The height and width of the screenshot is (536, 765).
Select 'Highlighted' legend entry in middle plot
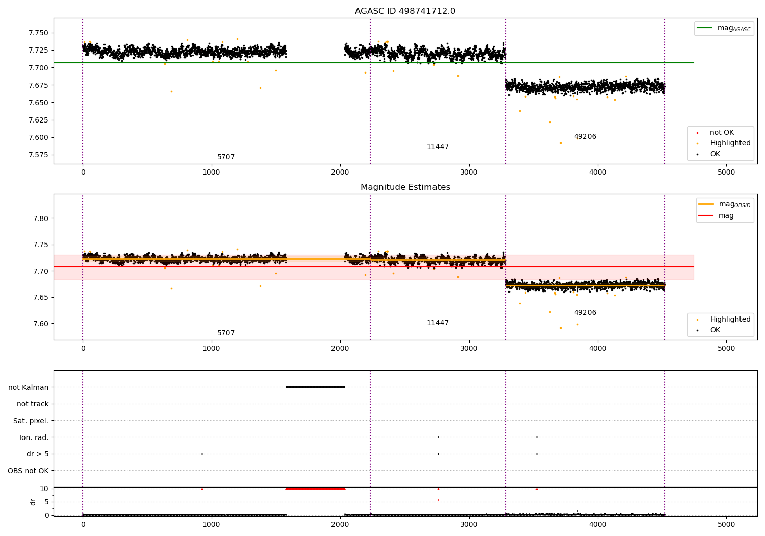[x=730, y=320]
